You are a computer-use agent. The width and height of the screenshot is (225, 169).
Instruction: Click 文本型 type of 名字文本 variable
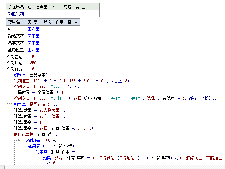coord(33,43)
